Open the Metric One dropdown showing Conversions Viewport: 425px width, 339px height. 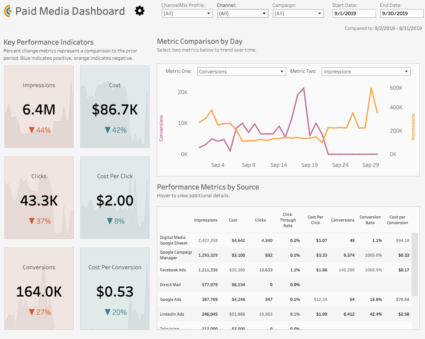coord(242,71)
